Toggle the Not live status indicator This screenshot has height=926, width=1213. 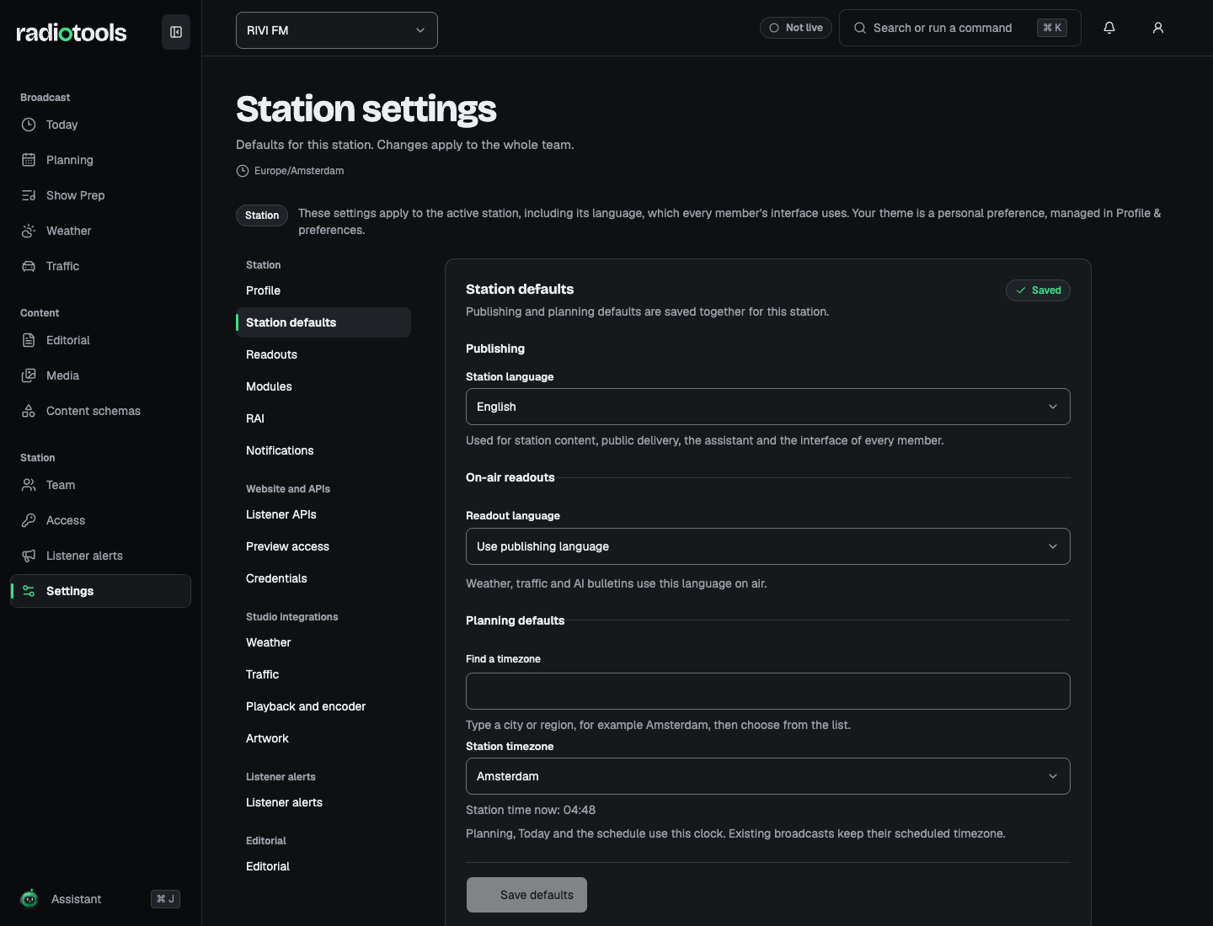[796, 28]
